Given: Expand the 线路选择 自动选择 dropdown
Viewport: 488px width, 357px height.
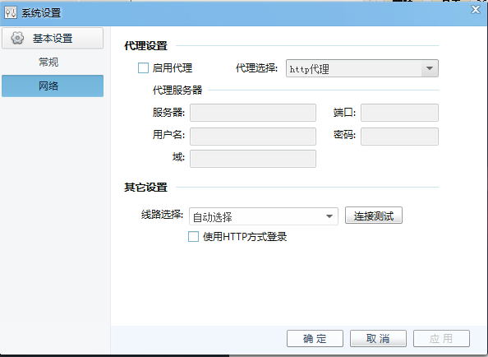Looking at the screenshot, I should (x=263, y=216).
